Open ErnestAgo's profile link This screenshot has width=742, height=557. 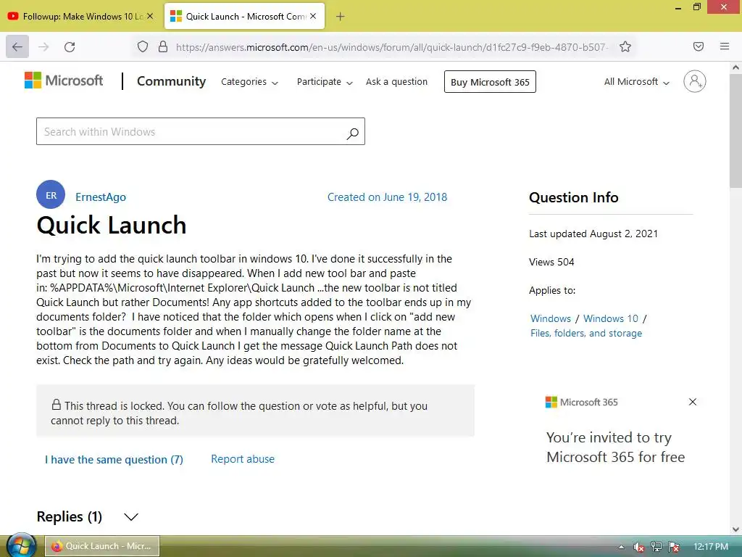coord(100,197)
